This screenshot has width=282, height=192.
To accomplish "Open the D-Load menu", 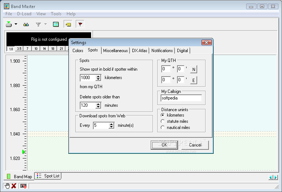I will [24, 14].
